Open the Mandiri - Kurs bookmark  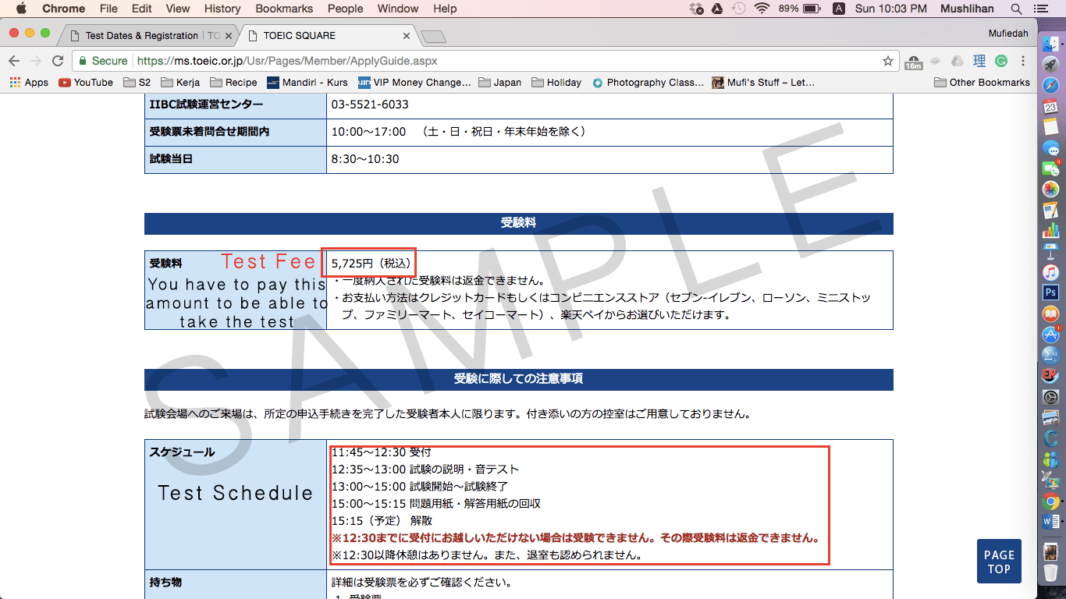point(307,82)
